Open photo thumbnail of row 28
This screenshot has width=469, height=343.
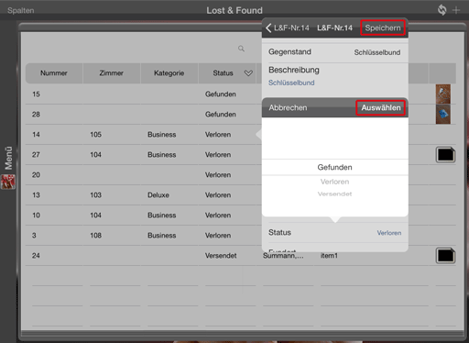(443, 114)
